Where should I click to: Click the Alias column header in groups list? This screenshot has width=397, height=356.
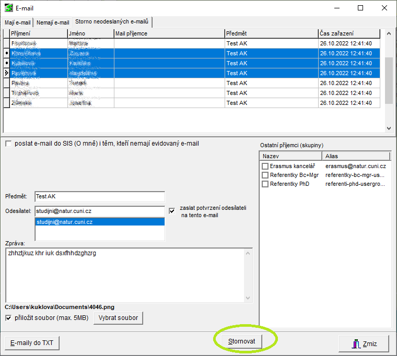coord(356,156)
